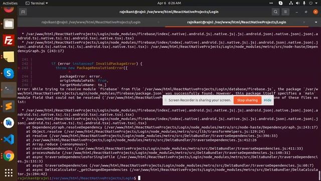Click the terminal window title text
The width and height of the screenshot is (321, 181).
tap(169, 12)
